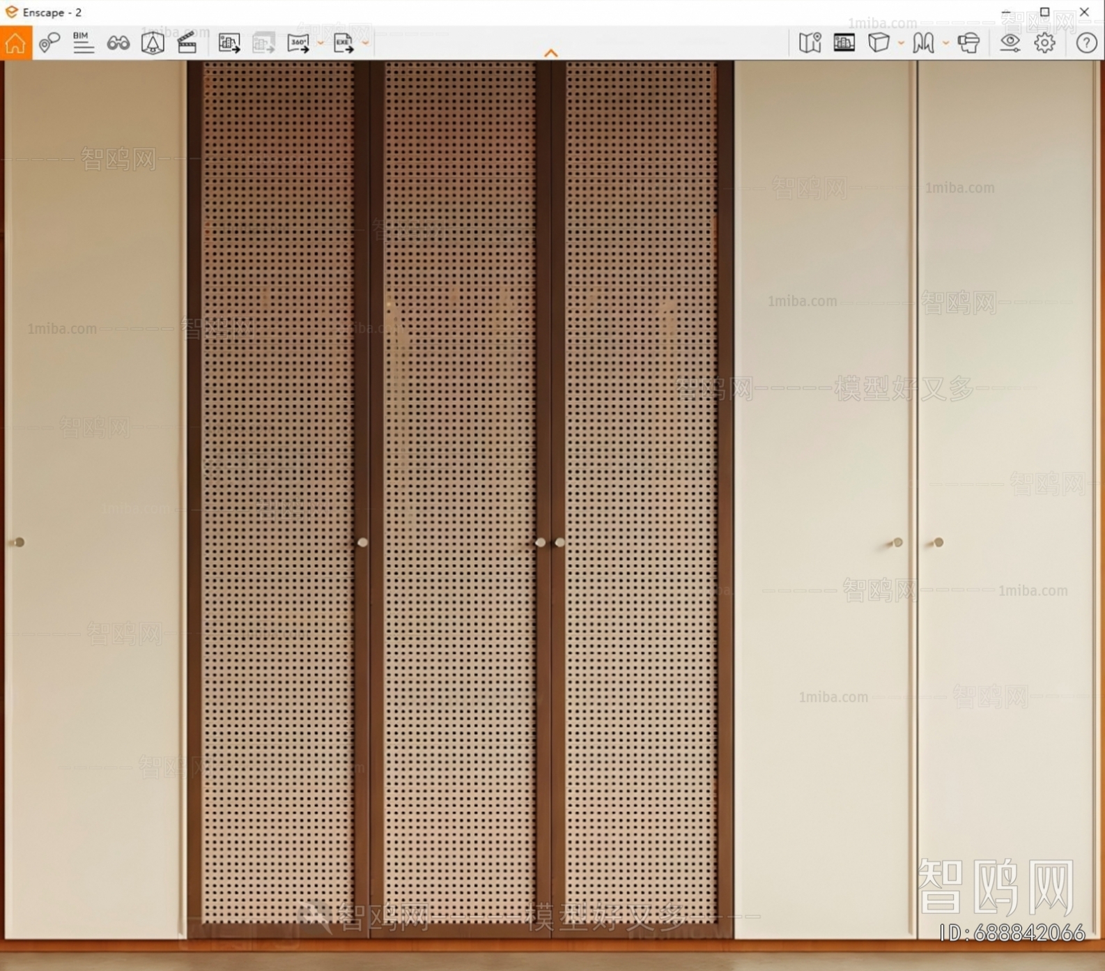This screenshot has width=1105, height=971.
Task: Open the BIM info panel
Action: [83, 43]
